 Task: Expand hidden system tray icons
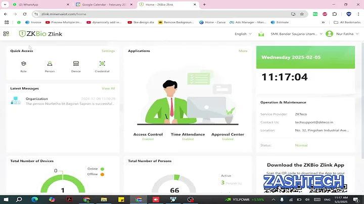[274, 199]
